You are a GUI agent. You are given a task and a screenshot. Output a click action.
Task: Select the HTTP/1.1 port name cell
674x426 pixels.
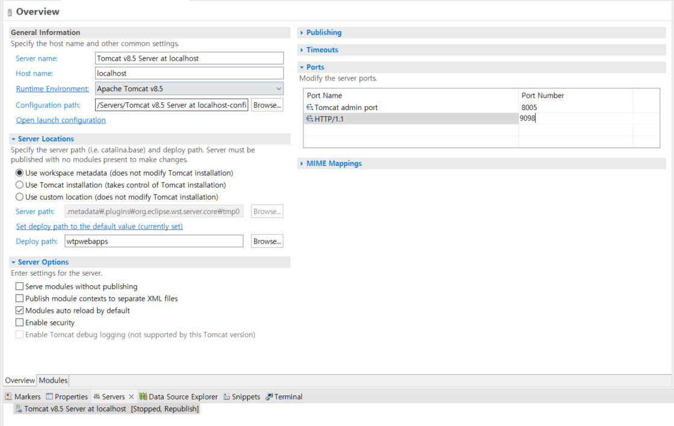point(411,119)
